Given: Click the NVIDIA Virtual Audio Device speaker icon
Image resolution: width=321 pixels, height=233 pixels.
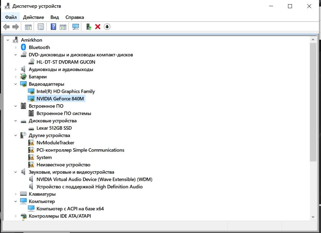Looking at the screenshot, I should (x=31, y=179).
